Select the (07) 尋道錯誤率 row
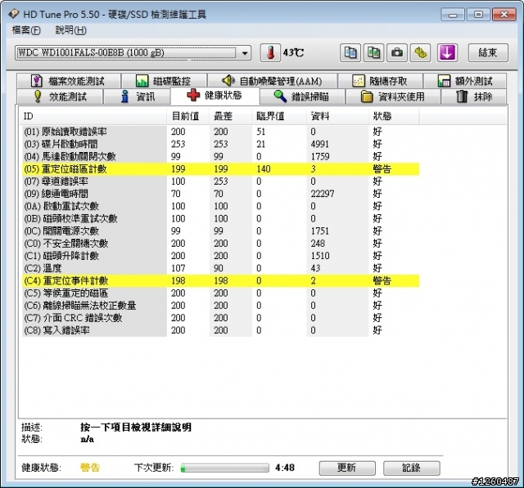The image size is (524, 488). pyautogui.click(x=220, y=181)
